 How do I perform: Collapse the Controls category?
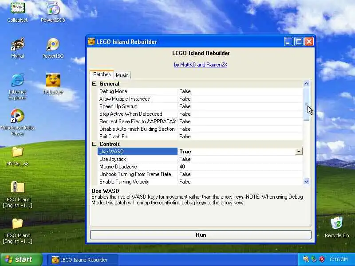click(95, 144)
